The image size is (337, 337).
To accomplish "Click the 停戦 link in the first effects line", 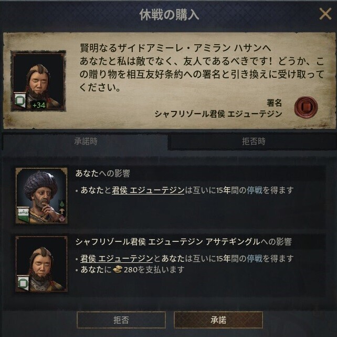I will tap(255, 190).
